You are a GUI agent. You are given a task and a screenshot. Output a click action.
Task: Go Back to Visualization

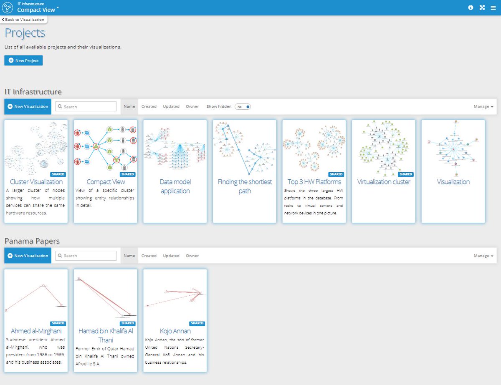click(23, 20)
